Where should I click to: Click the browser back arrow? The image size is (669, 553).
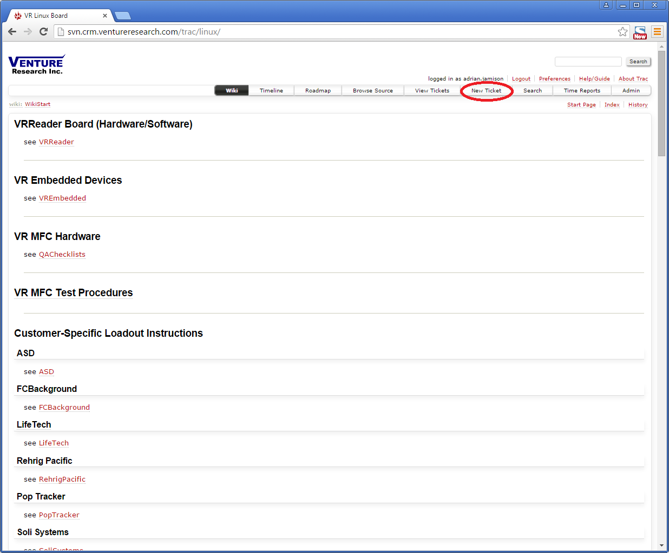[12, 32]
